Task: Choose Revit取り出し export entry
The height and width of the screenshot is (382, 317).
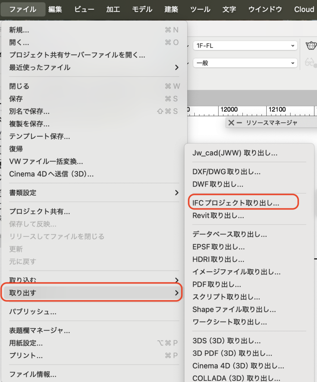Action: (x=218, y=216)
